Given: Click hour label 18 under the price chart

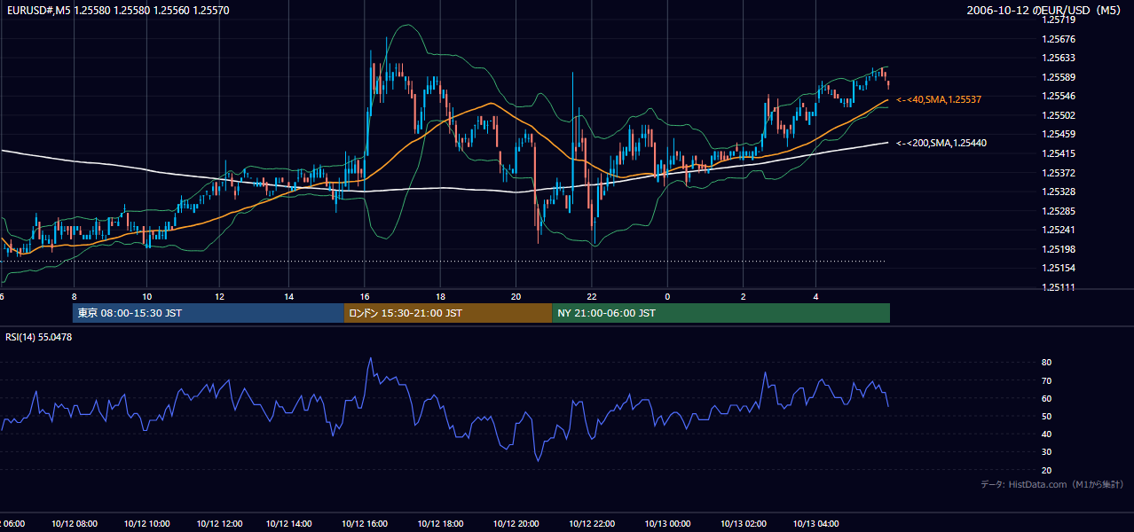Looking at the screenshot, I should 440,296.
